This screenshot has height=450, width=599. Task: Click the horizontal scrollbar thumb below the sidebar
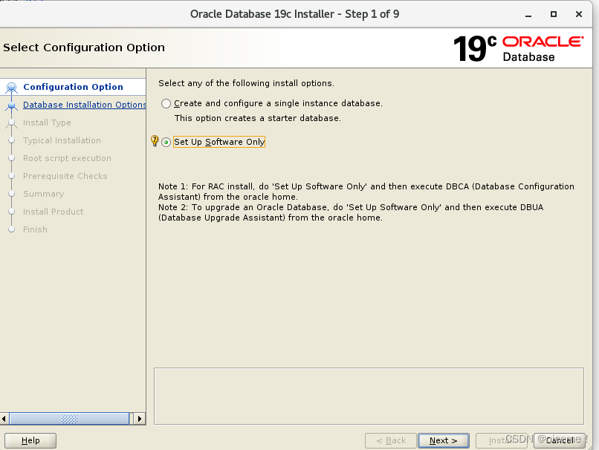coord(71,418)
